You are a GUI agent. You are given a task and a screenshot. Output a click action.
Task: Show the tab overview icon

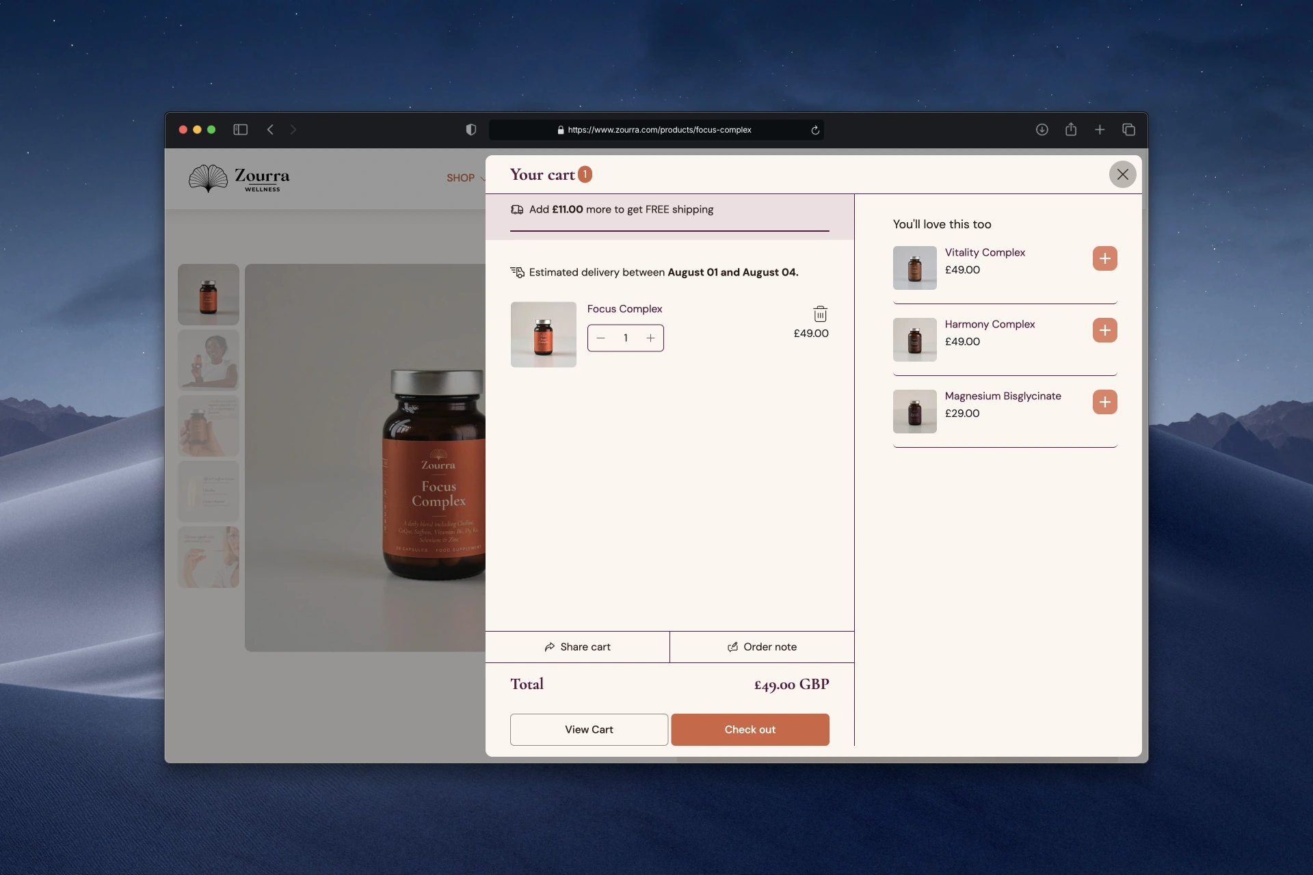coord(1128,129)
